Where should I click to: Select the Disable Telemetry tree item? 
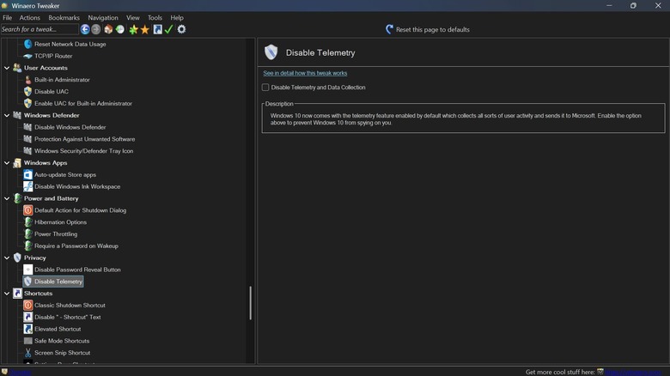pos(58,282)
